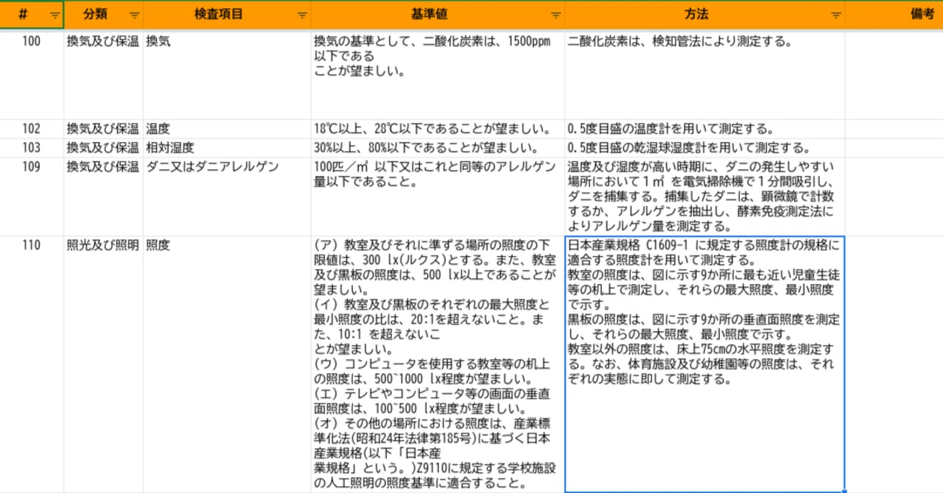Select the 検査項目 header label
Screen dimensions: 943x493
219,15
